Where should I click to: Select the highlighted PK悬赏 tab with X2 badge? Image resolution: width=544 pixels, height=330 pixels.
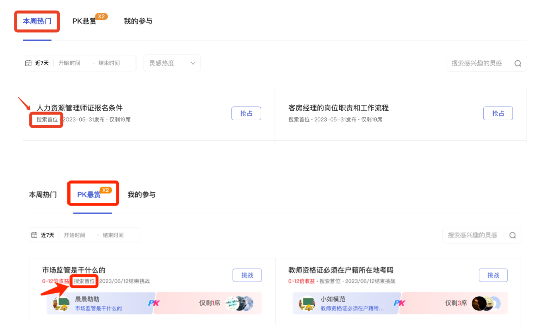[x=89, y=195]
